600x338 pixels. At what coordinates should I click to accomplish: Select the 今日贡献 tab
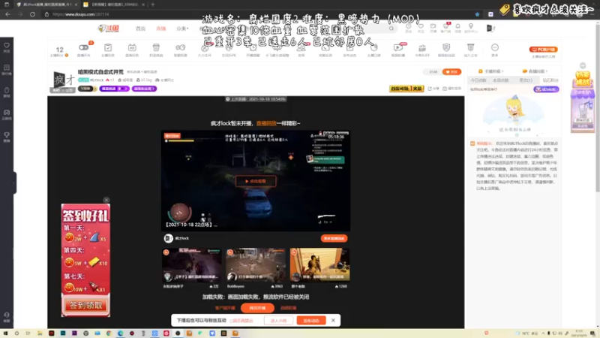pyautogui.click(x=478, y=80)
